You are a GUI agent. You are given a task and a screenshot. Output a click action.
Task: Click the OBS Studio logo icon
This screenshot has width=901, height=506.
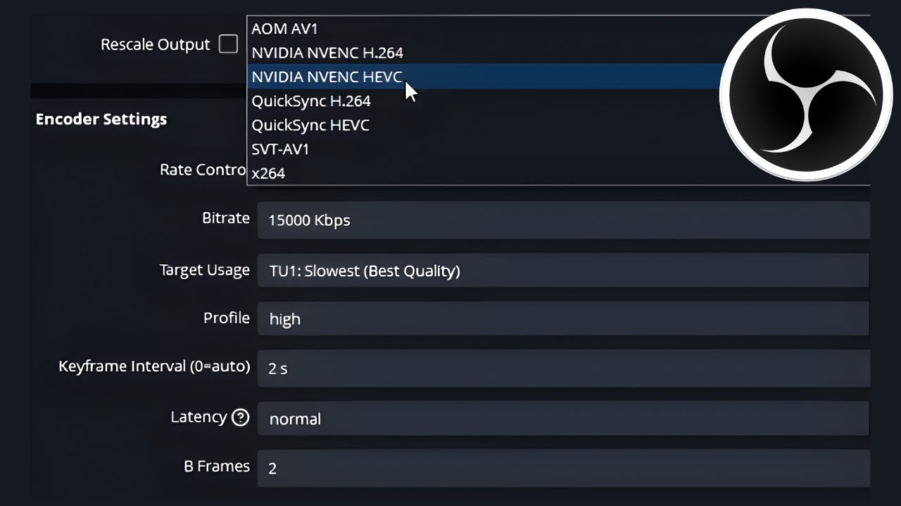805,95
